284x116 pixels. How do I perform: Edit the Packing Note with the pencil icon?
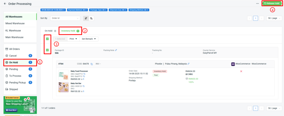116,50
